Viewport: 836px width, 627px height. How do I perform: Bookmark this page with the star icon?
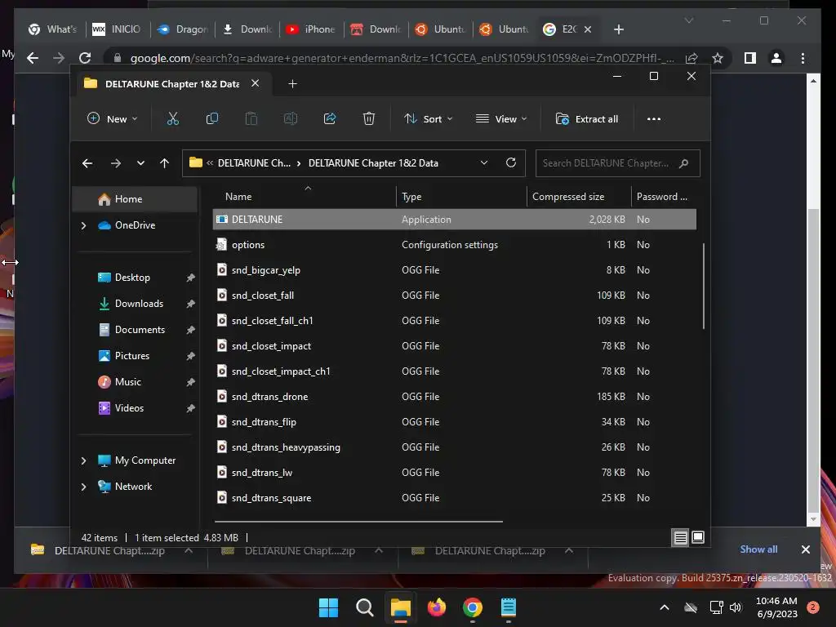(x=718, y=58)
